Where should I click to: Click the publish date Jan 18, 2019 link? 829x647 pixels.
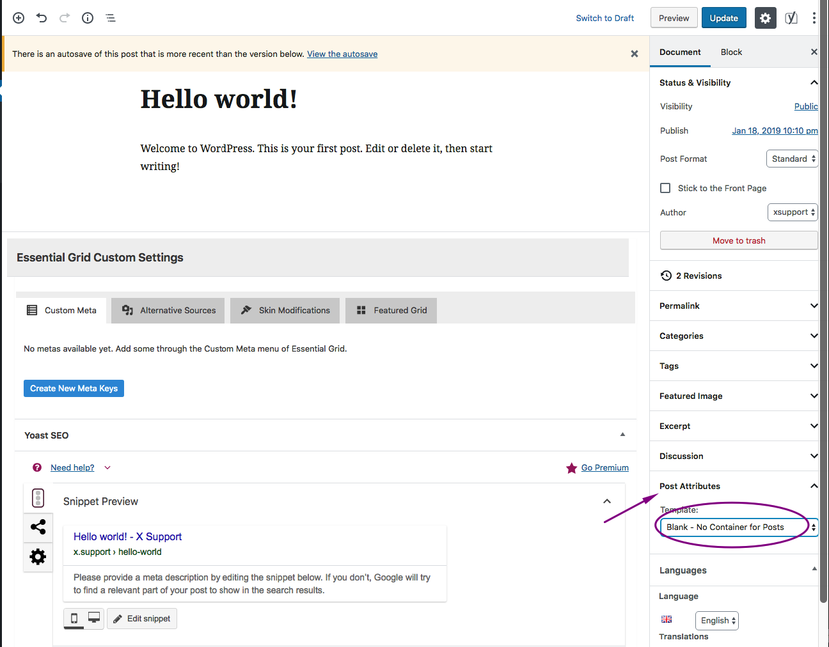coord(775,130)
